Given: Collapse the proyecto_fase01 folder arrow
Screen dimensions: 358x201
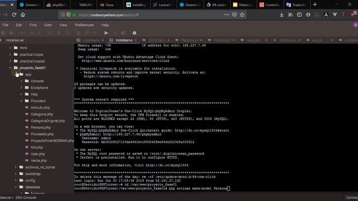Looking at the screenshot, I should [10, 68].
